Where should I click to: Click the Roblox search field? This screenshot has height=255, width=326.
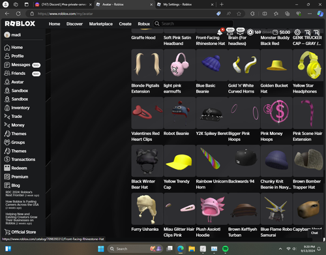coord(194,23)
